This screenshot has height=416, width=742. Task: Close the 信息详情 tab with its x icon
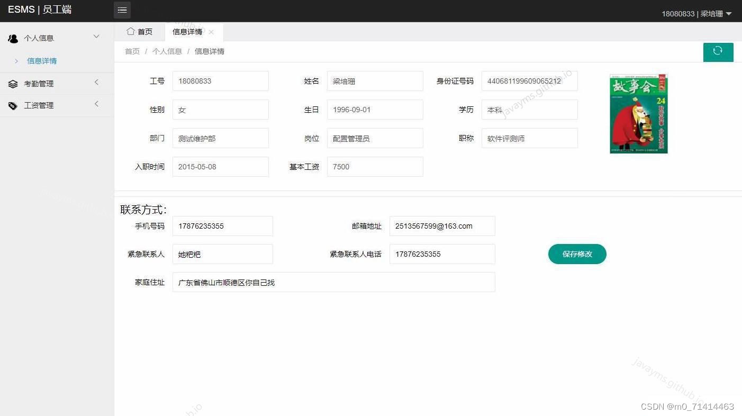click(211, 32)
